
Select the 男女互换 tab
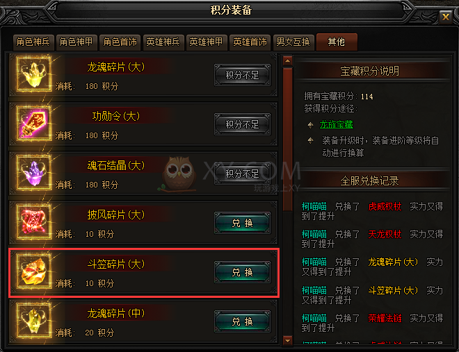[x=293, y=42]
